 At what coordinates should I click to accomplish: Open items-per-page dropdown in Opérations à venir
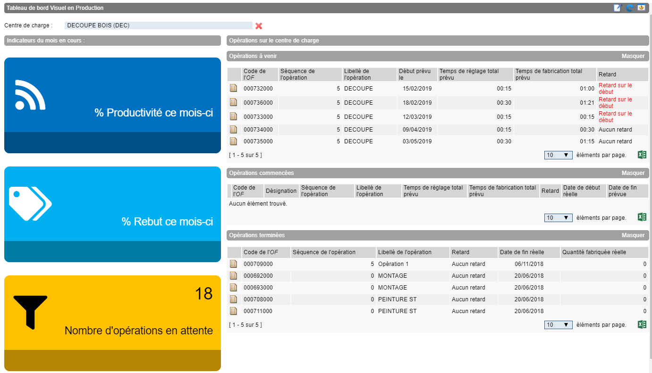[x=558, y=155]
